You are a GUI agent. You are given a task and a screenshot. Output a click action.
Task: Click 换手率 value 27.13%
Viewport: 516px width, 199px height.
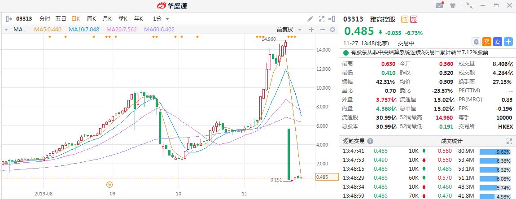(502, 82)
